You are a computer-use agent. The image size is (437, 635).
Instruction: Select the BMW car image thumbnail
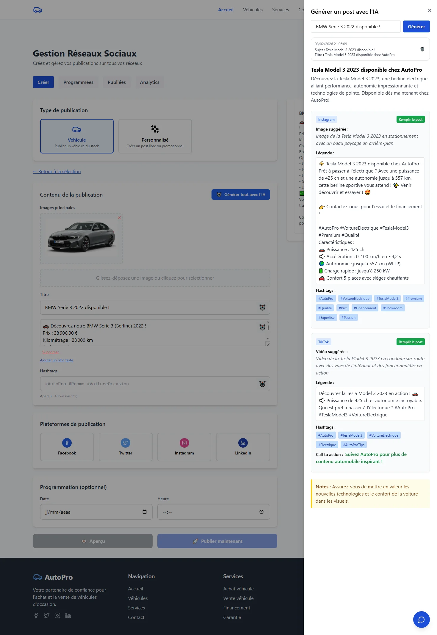tap(81, 238)
